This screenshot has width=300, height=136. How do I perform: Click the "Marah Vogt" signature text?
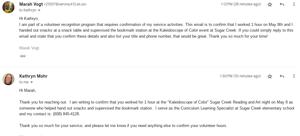(x=29, y=48)
